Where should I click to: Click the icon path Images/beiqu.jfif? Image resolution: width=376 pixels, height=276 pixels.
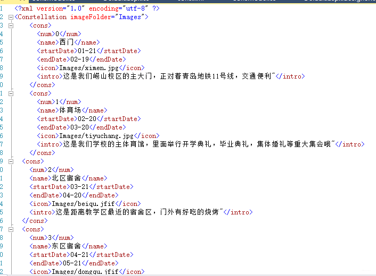point(83,204)
